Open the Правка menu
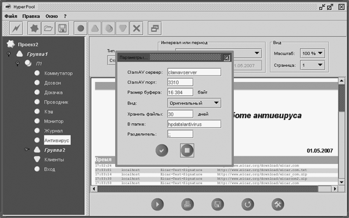 click(31, 16)
